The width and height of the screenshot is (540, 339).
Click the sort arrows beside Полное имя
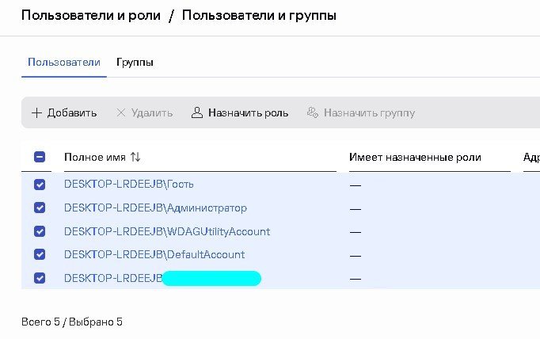[x=135, y=157]
